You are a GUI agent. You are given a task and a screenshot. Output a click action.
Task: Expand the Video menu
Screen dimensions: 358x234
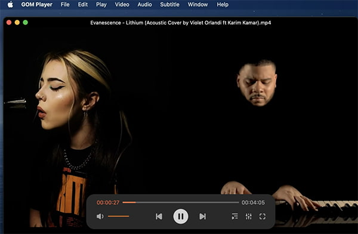pos(122,5)
